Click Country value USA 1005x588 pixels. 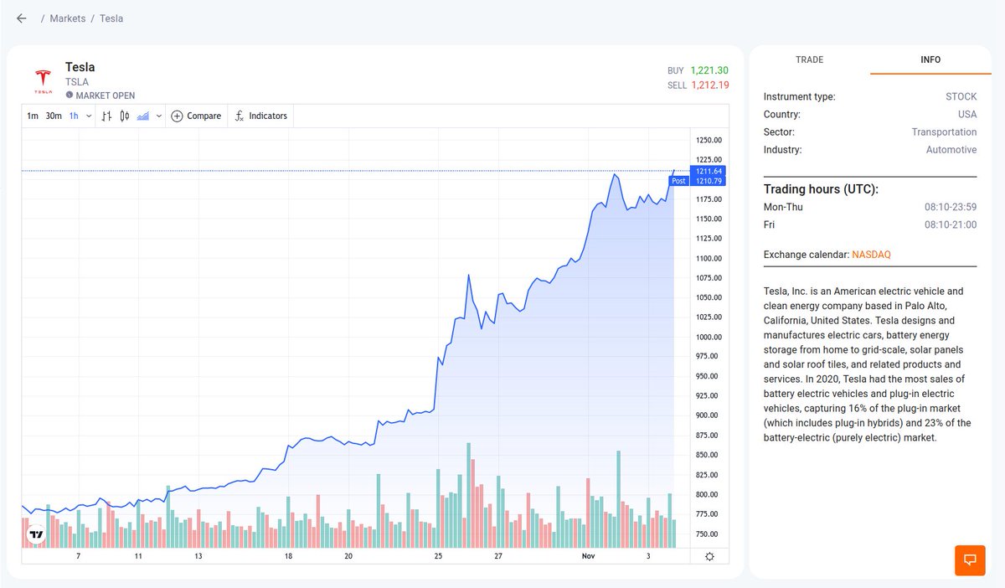coord(967,114)
